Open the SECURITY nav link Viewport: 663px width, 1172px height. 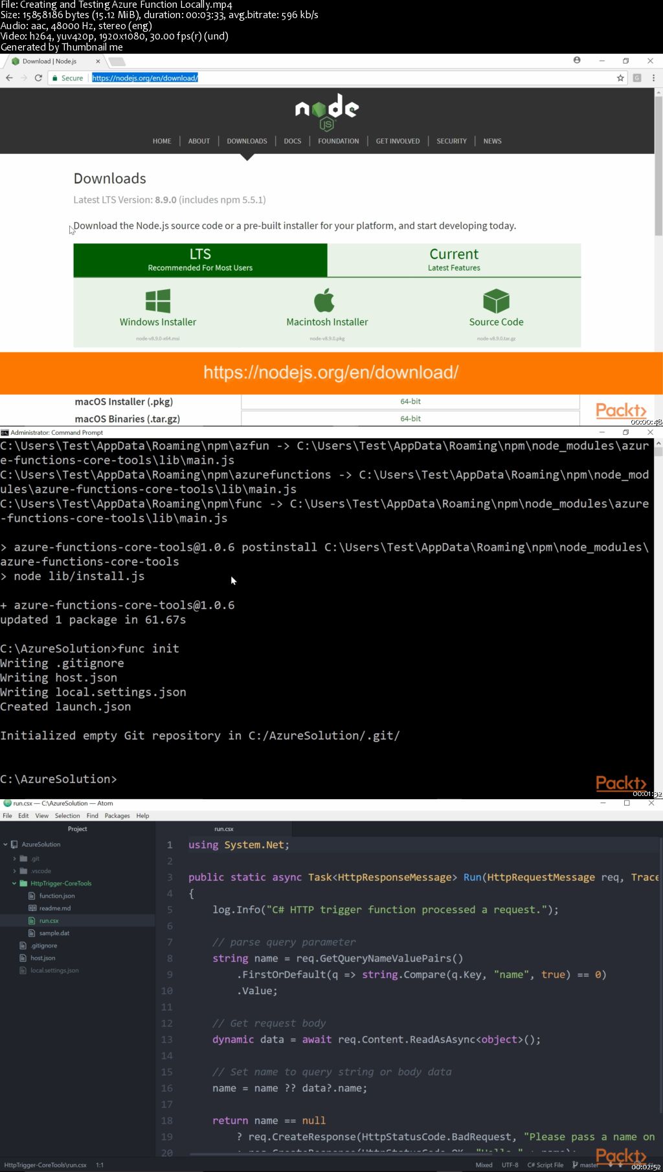click(x=451, y=141)
